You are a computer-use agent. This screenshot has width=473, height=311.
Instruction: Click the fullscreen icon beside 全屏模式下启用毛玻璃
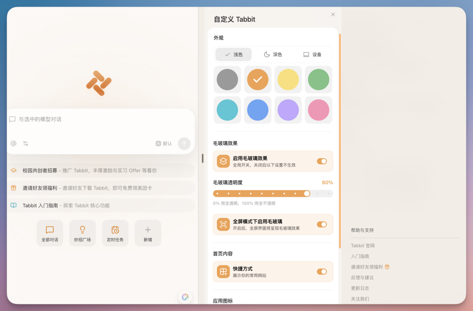(223, 224)
